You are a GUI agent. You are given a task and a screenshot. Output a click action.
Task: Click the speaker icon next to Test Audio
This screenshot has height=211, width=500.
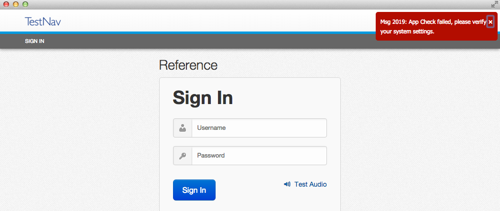coord(287,184)
